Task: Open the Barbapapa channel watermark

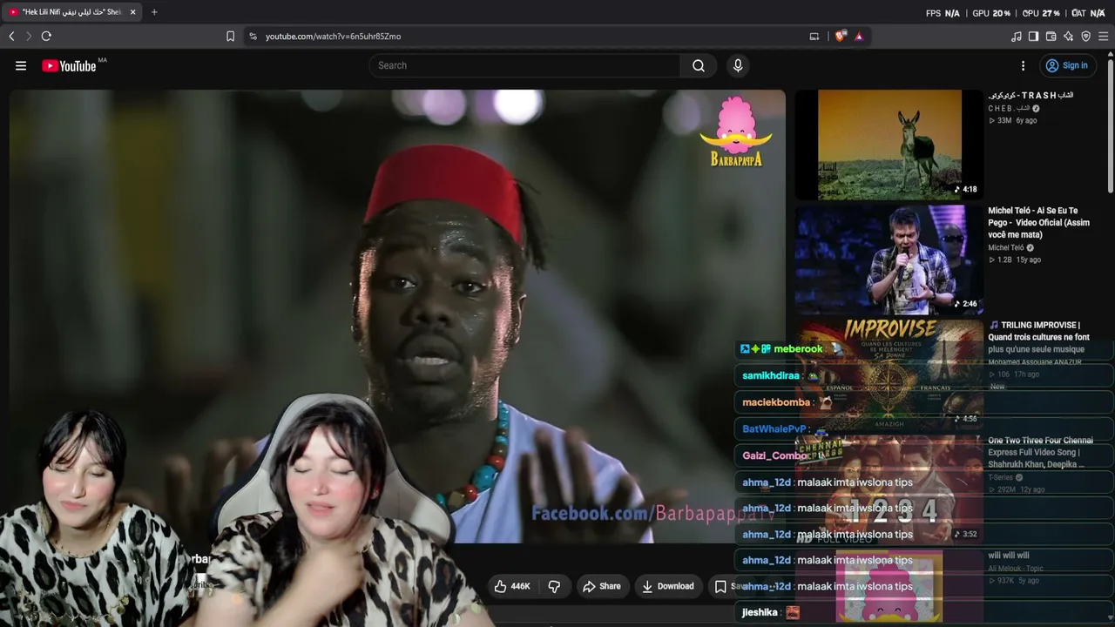Action: [x=736, y=131]
